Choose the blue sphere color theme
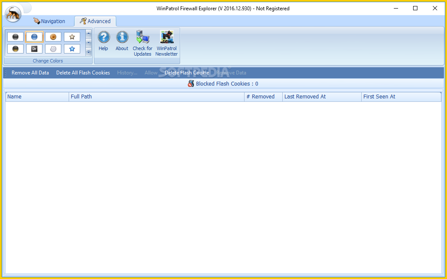Screen dimensions: 447x279 (x=34, y=37)
